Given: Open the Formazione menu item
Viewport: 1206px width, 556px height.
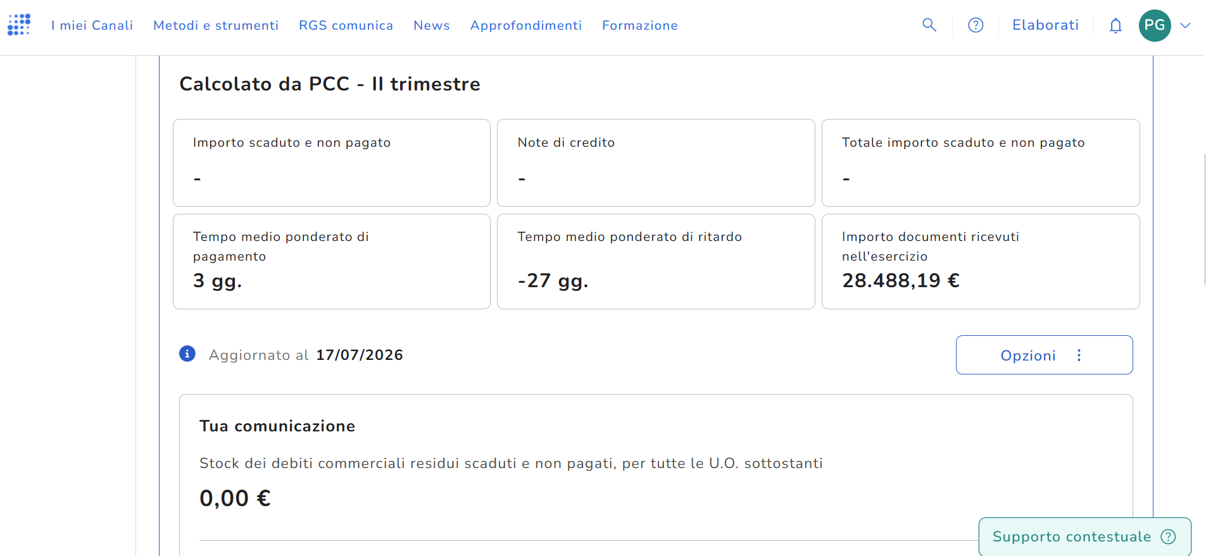Looking at the screenshot, I should tap(640, 25).
